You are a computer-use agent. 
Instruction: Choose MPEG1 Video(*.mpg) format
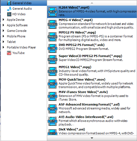[92, 71]
